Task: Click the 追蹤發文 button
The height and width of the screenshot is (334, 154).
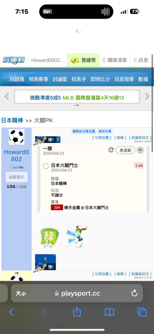Action: 17,177
